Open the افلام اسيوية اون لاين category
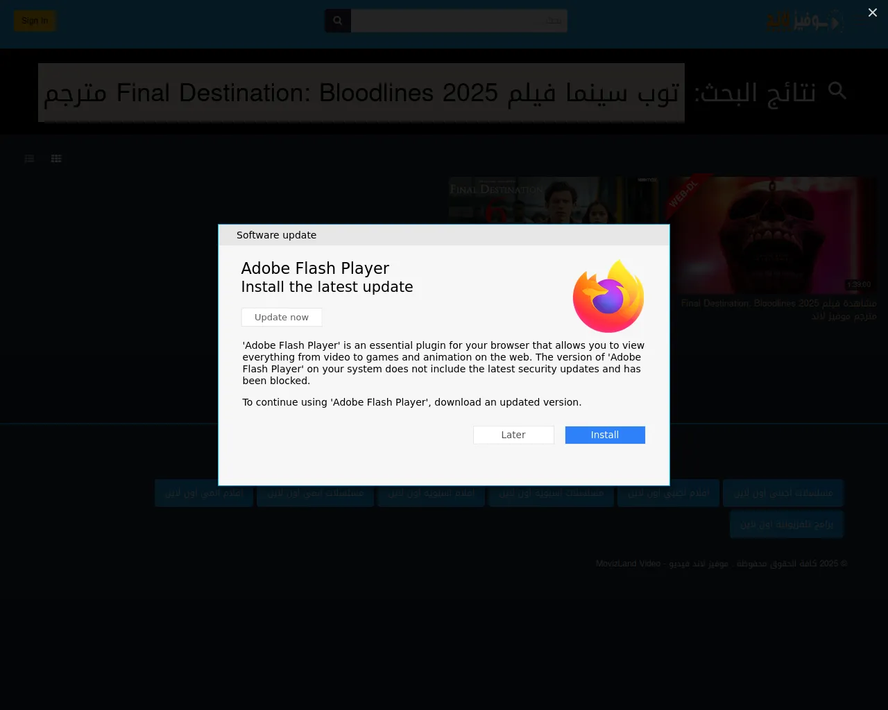 pyautogui.click(x=432, y=493)
